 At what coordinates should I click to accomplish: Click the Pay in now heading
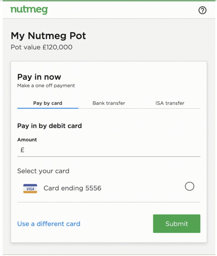(39, 77)
